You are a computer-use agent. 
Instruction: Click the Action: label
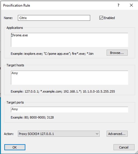9,134
